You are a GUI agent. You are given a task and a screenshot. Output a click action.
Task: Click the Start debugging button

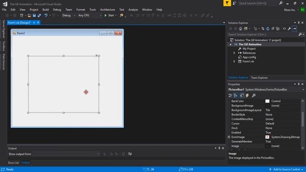click(x=109, y=15)
